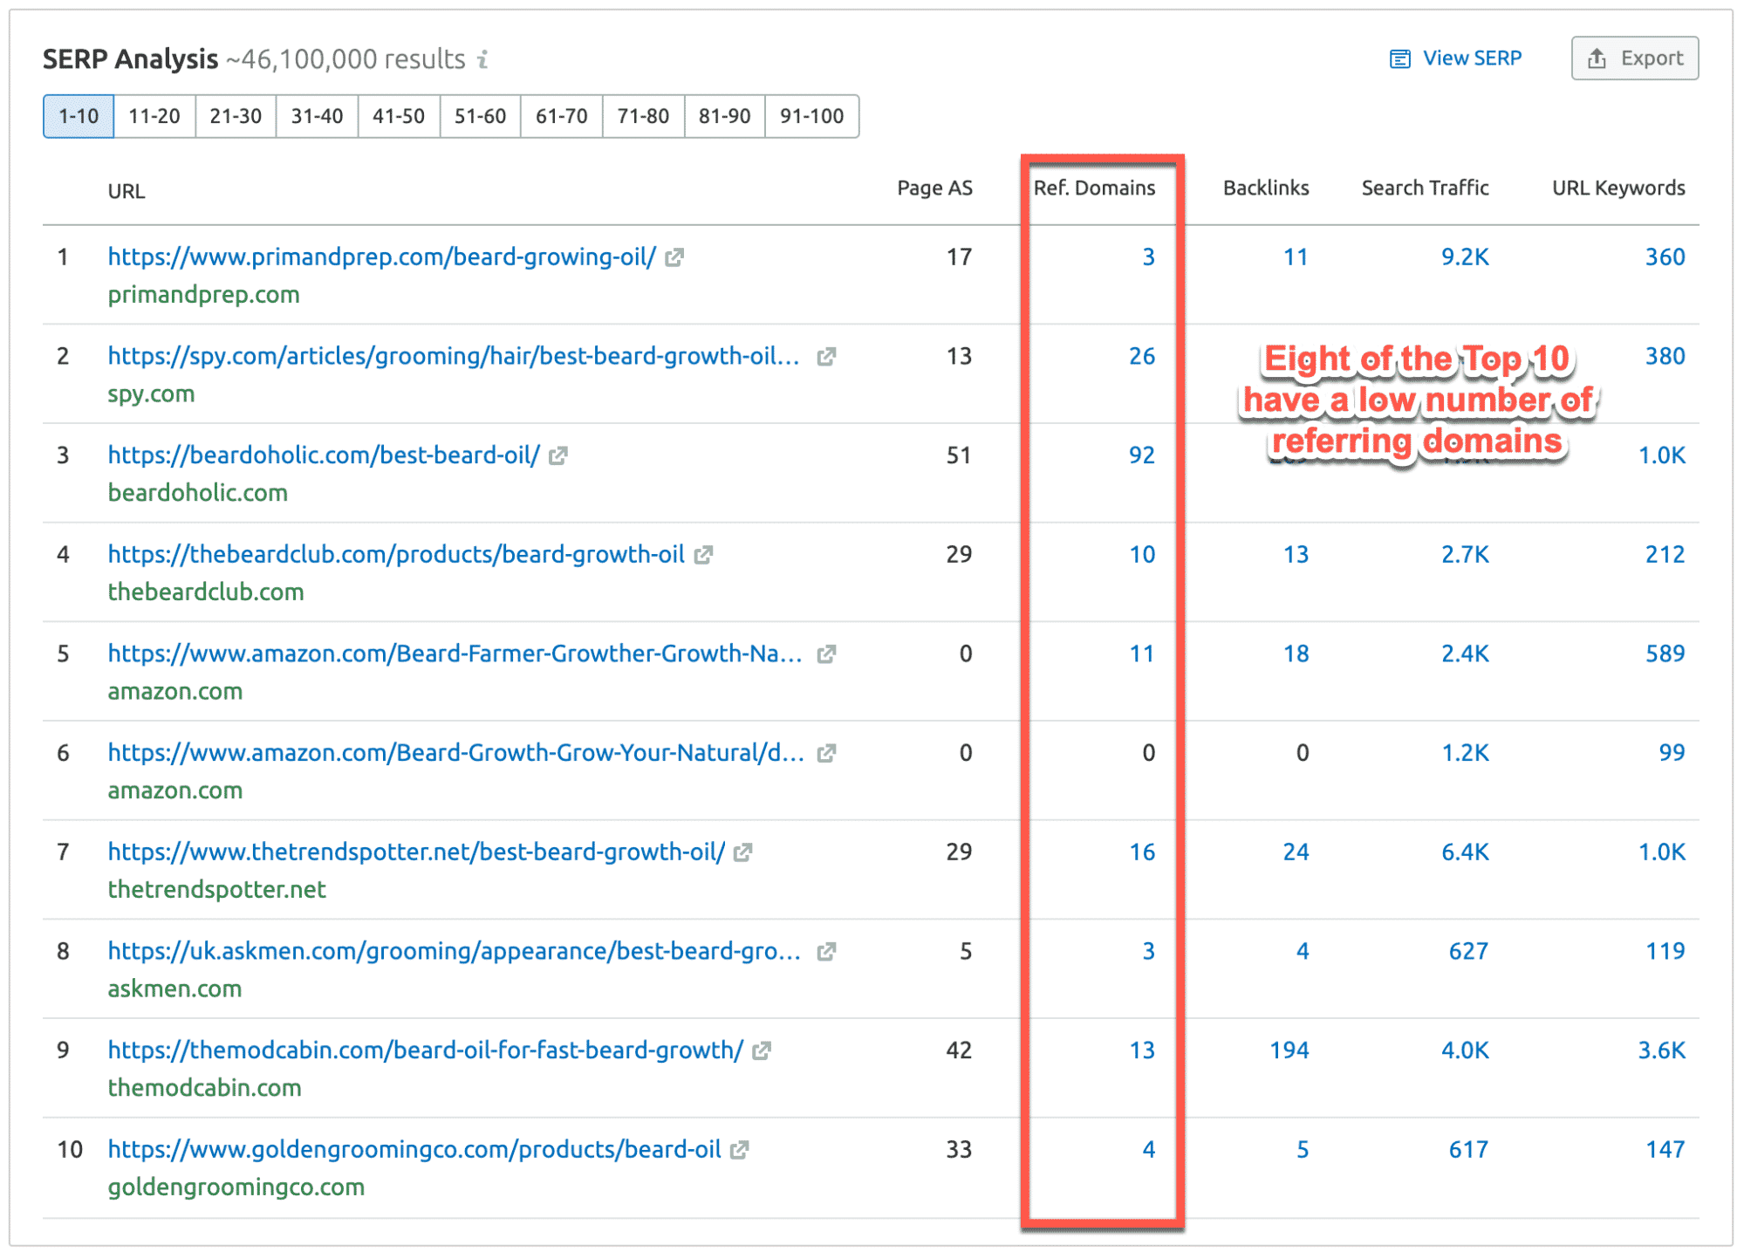Open external link icon for spy.com result
The height and width of the screenshot is (1252, 1744).
(826, 357)
